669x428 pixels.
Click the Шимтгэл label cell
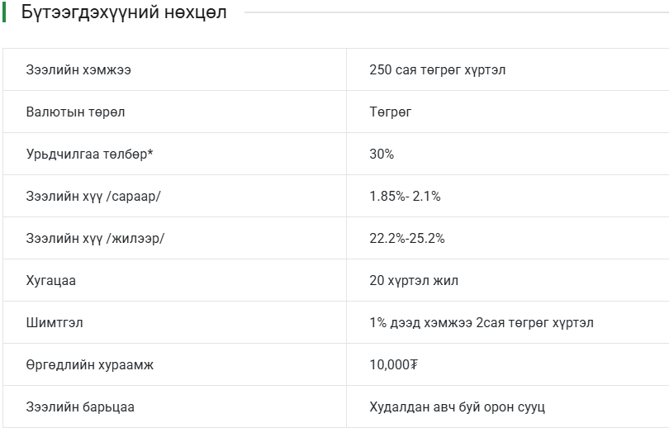pos(55,322)
